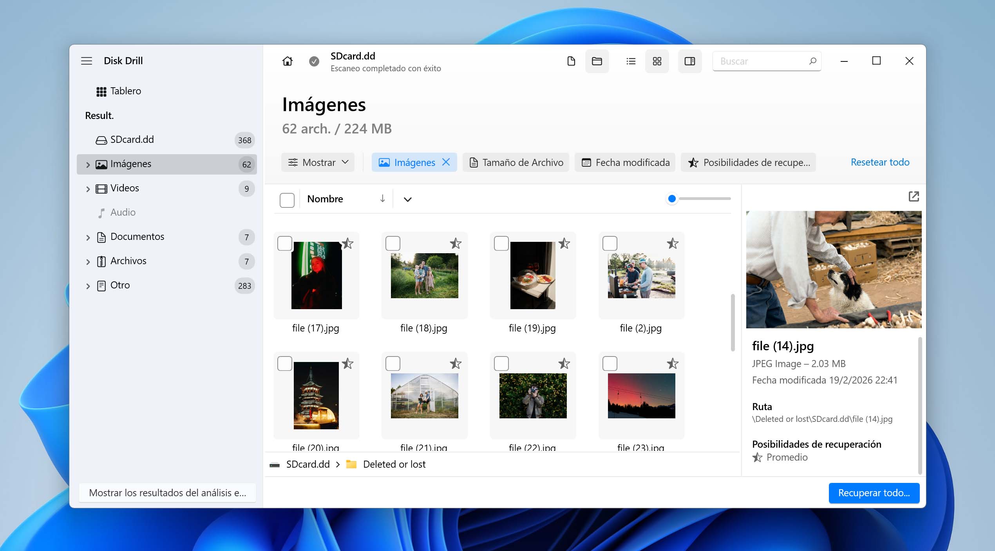Screen dimensions: 995x551
Task: Tick the select-all checkbox beside Nombre
Action: 287,200
